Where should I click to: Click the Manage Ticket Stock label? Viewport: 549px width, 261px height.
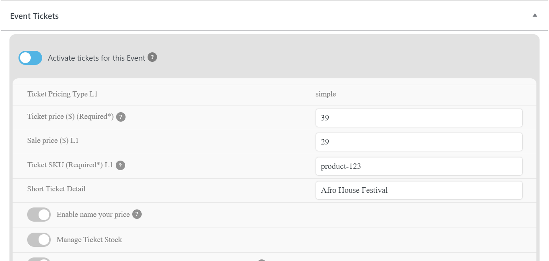coord(89,240)
